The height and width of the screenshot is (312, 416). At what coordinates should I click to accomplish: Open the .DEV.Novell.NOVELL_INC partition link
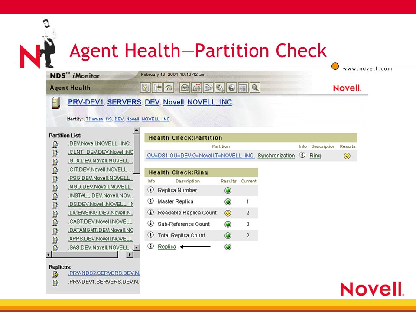(100, 143)
